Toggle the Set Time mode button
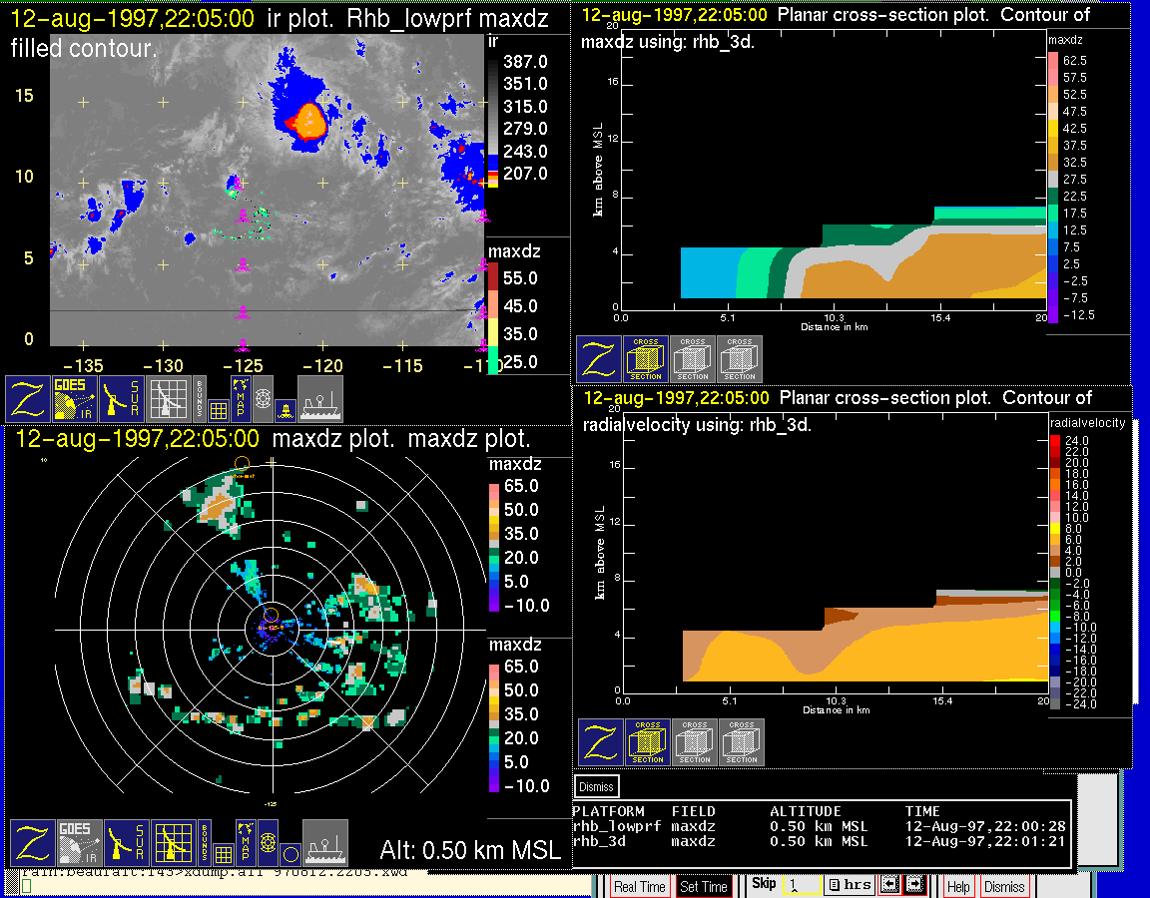This screenshot has width=1150, height=898. [704, 886]
